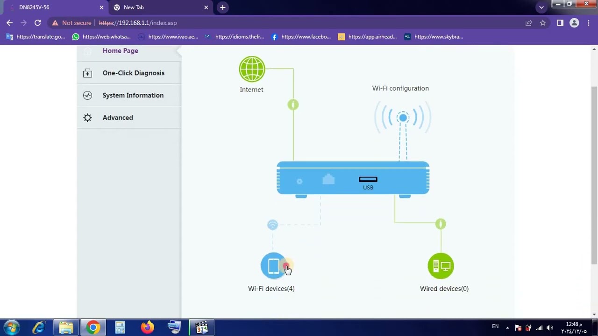Close the New Tab tab

click(x=206, y=7)
